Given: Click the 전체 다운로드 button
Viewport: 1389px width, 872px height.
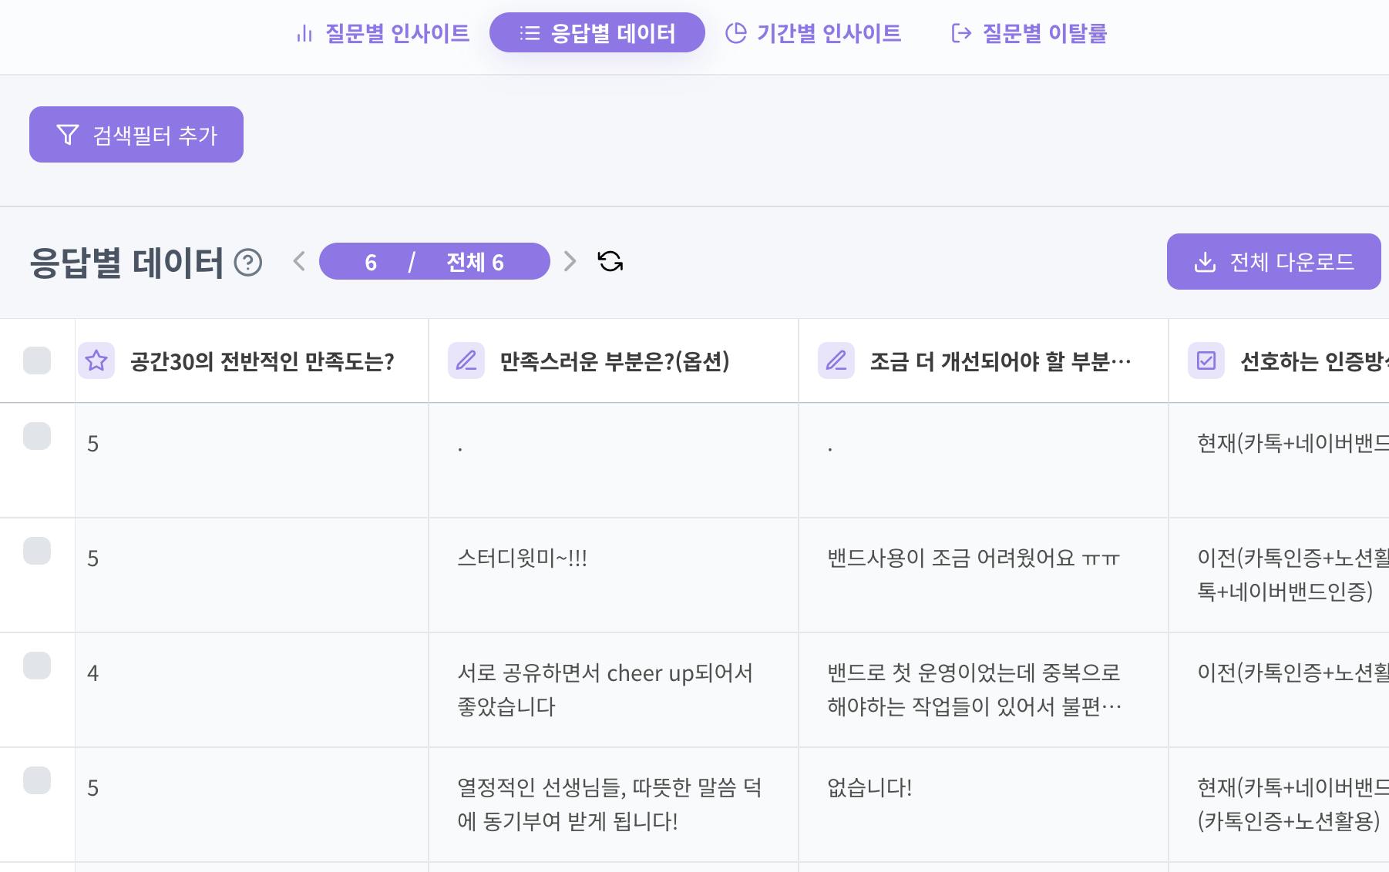Looking at the screenshot, I should click(x=1273, y=262).
